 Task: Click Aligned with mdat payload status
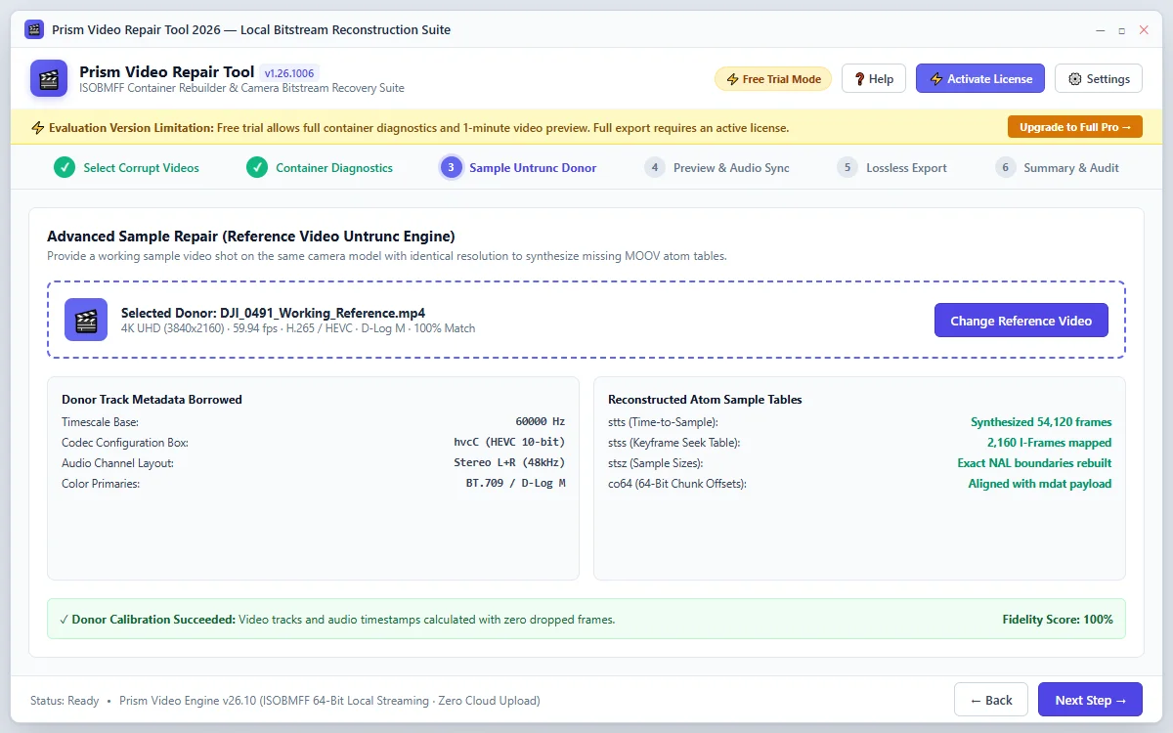tap(1040, 484)
